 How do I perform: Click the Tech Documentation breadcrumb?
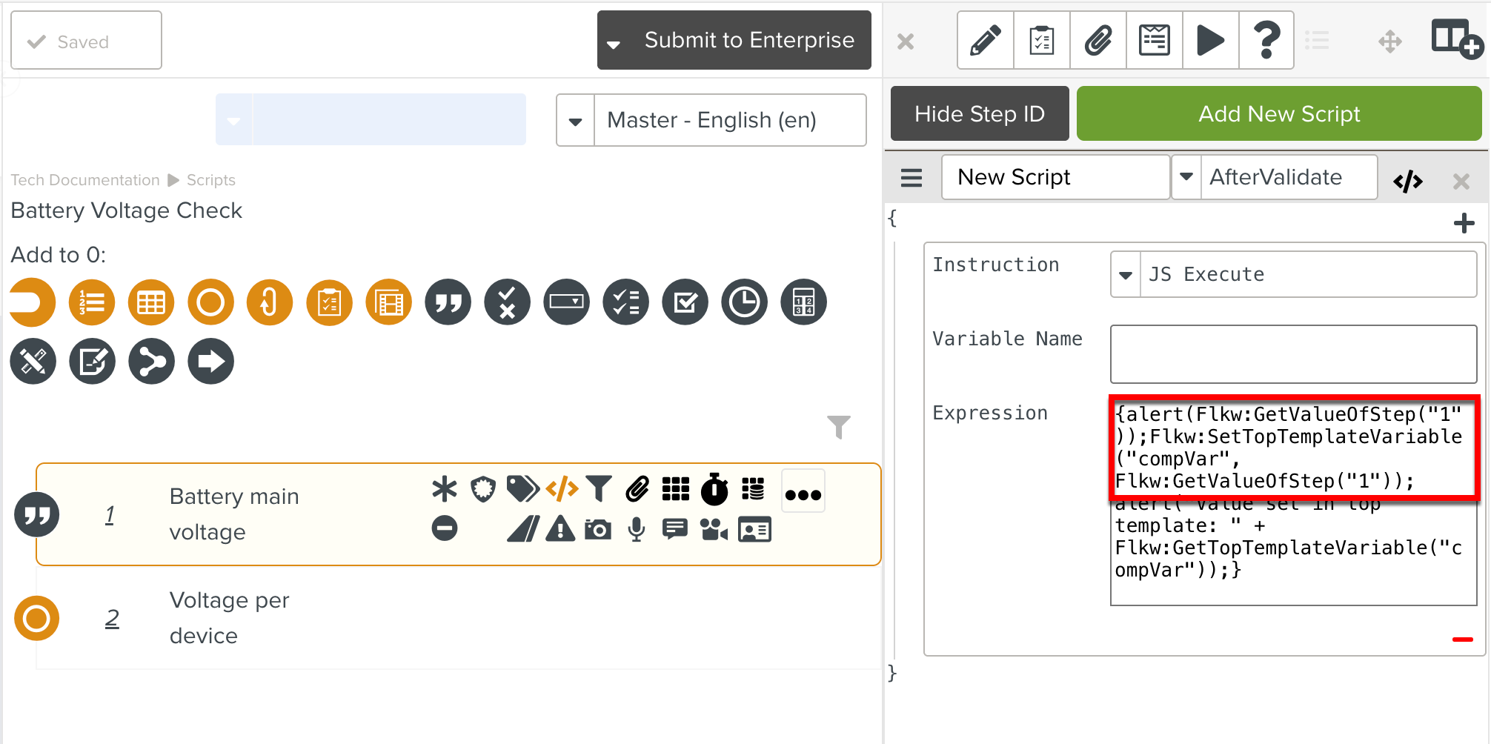click(85, 180)
